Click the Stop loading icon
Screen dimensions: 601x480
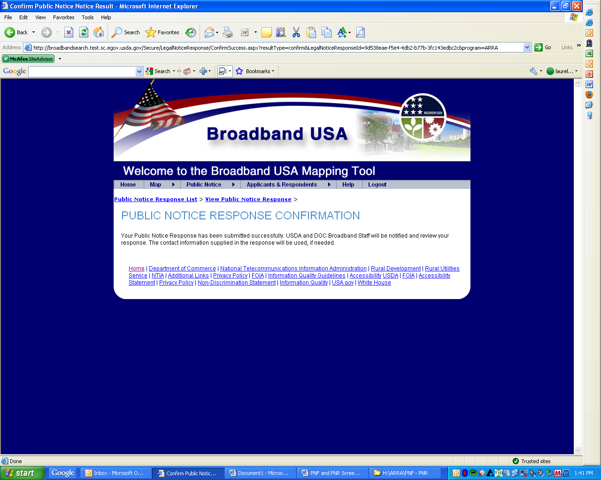69,32
